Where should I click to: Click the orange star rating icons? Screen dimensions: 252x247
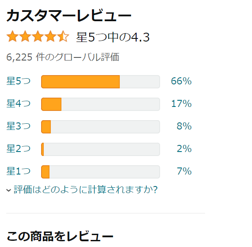click(38, 37)
